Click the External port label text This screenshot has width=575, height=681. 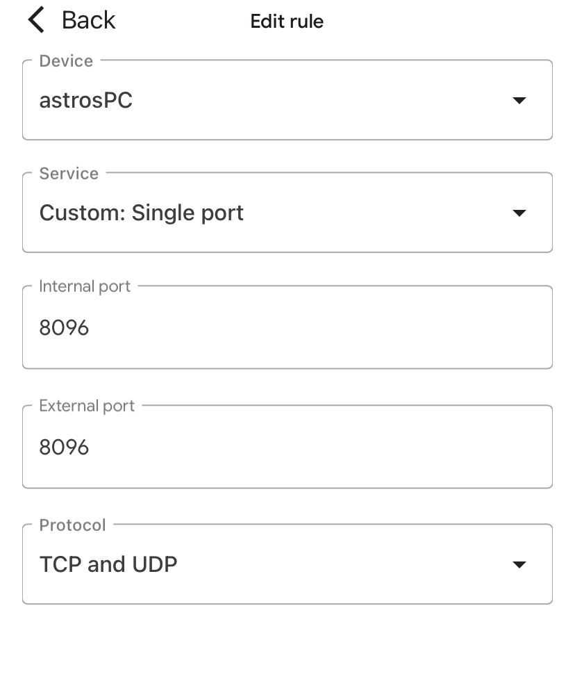tap(87, 406)
